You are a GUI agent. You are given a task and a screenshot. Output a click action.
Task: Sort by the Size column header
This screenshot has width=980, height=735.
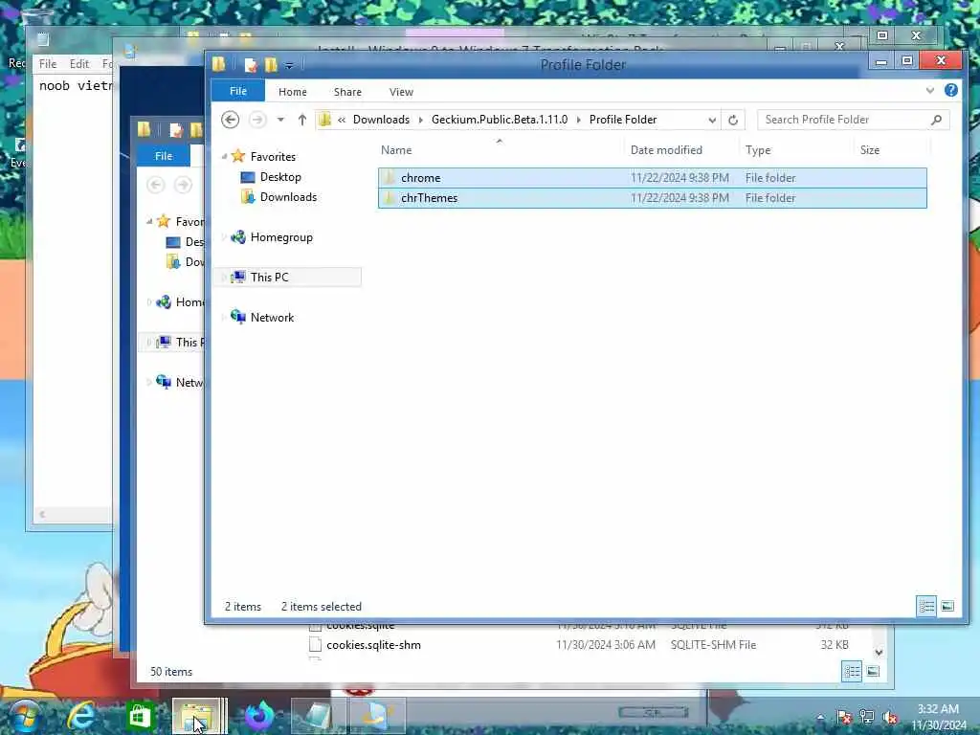(x=869, y=150)
